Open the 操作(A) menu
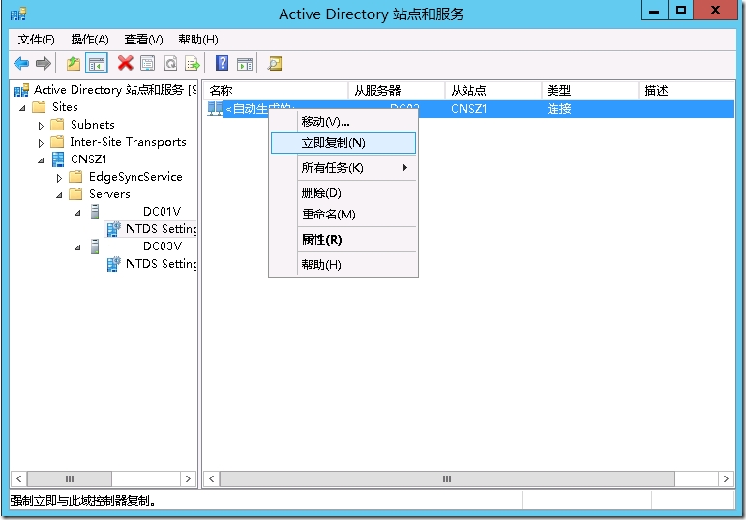The height and width of the screenshot is (520, 746). pyautogui.click(x=90, y=39)
